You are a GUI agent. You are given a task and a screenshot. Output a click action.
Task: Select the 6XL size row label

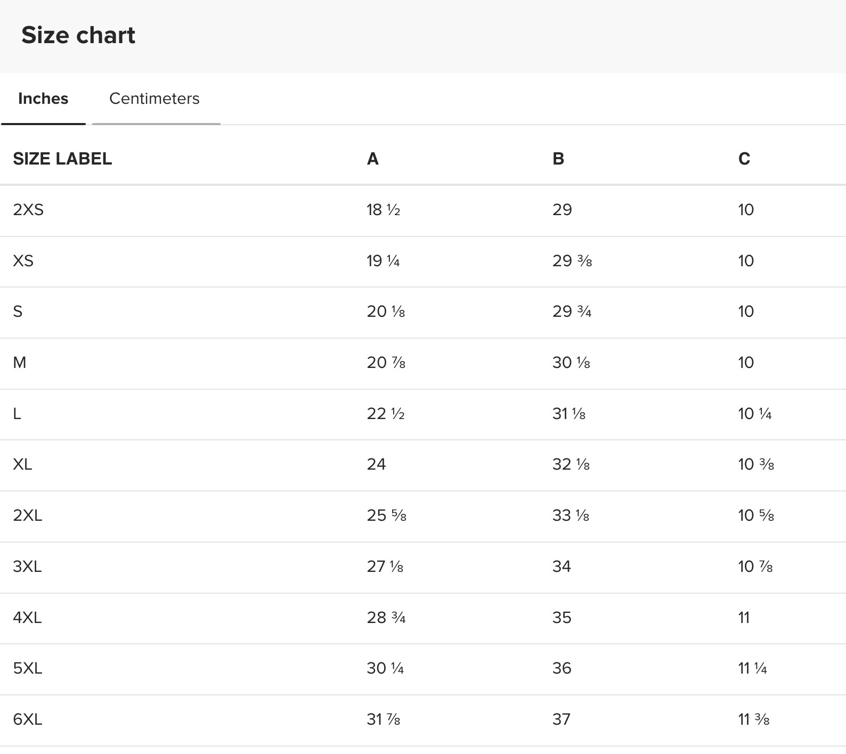point(28,719)
